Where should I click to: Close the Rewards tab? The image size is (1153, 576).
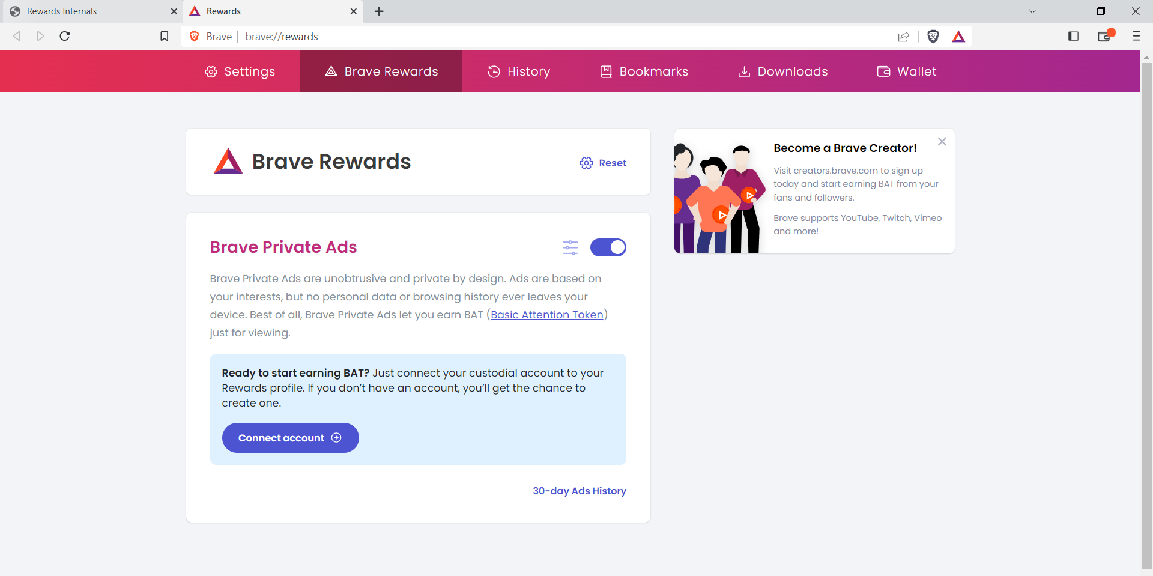[x=354, y=11]
